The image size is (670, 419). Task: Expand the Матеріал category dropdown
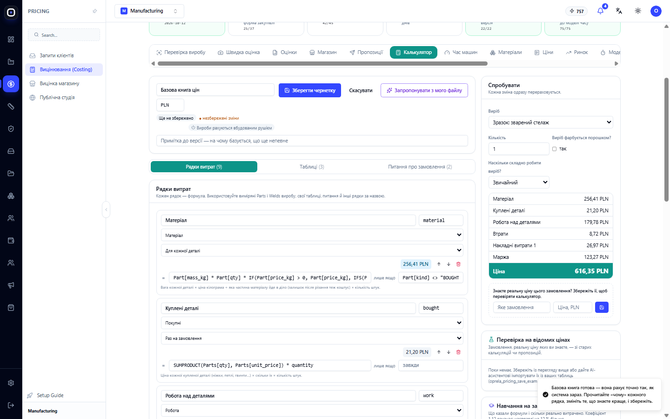click(x=312, y=235)
